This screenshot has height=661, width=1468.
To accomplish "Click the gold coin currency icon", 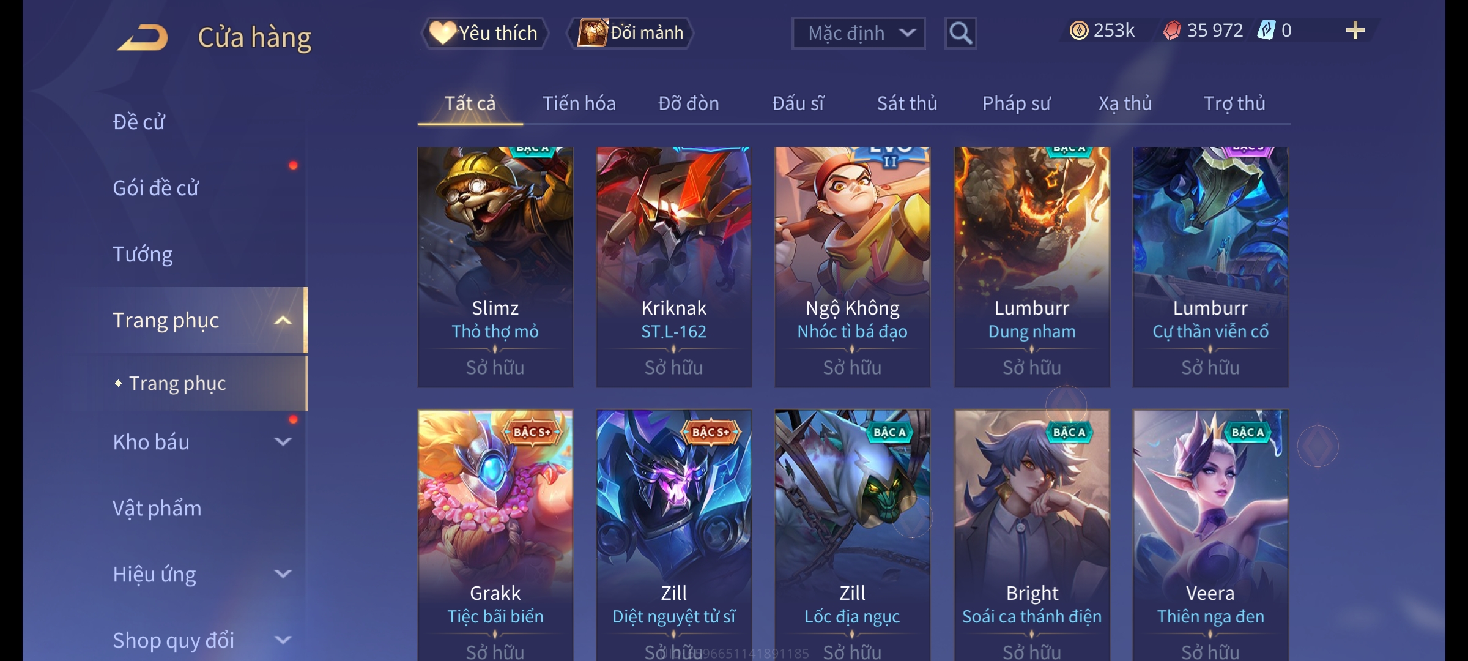I will pos(1079,31).
